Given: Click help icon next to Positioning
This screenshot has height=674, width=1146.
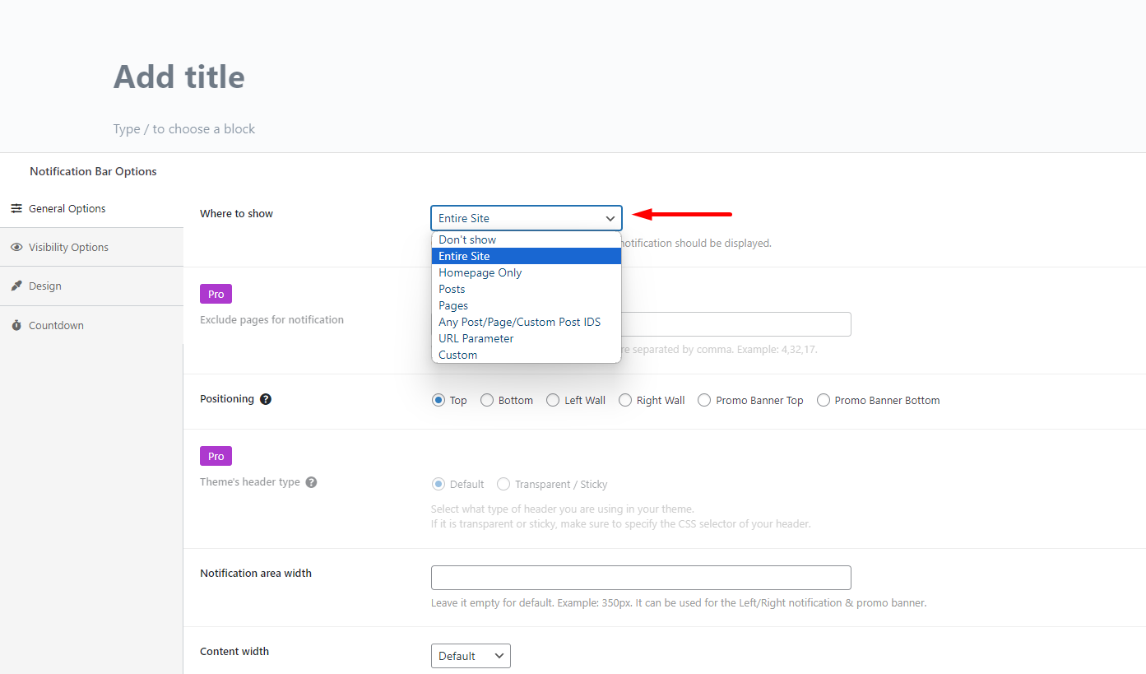Looking at the screenshot, I should (x=266, y=399).
